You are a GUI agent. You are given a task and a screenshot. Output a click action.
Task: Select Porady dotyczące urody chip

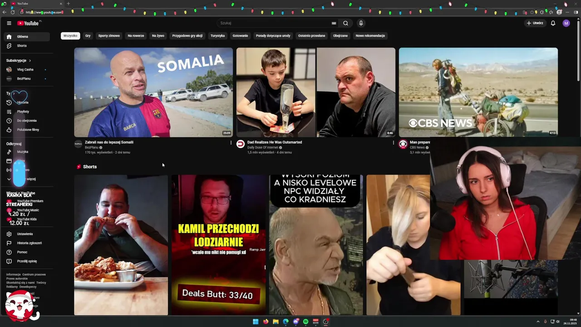pos(273,36)
